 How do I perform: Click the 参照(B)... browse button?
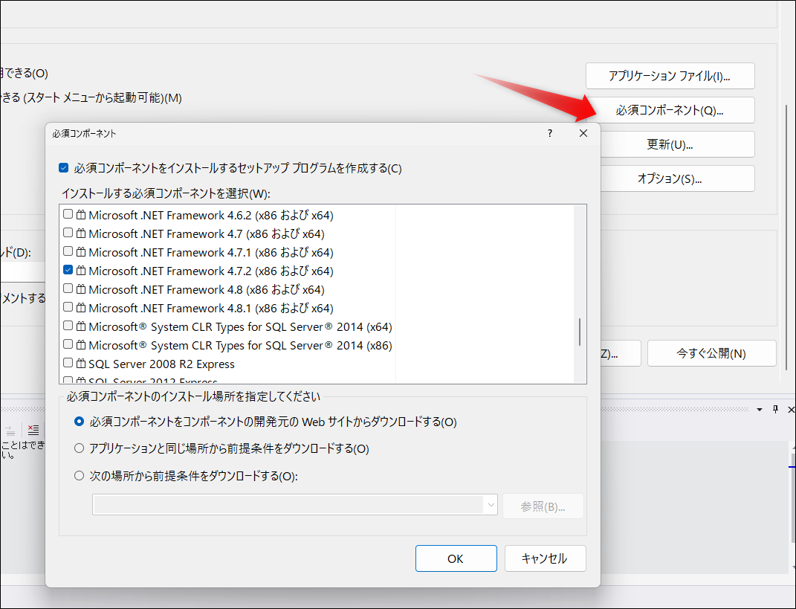click(x=543, y=506)
